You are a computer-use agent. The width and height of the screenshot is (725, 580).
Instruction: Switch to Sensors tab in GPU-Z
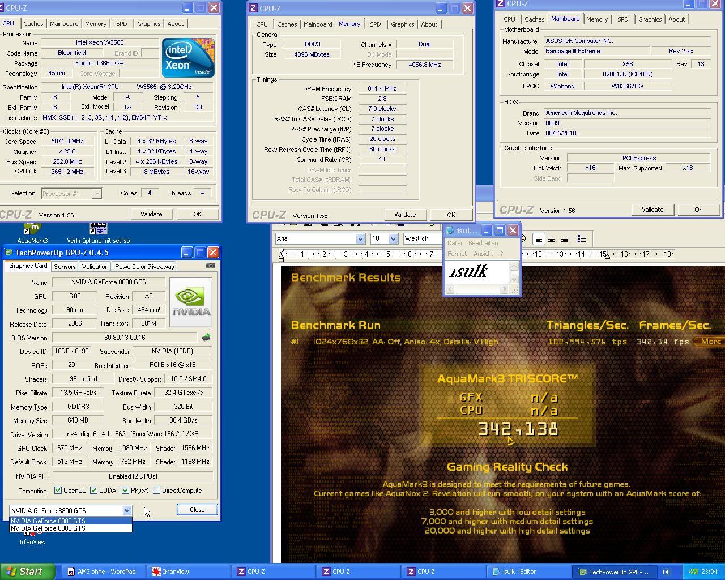click(65, 266)
